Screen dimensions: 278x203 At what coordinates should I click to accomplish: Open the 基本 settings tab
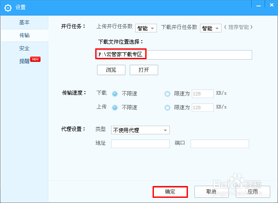(24, 22)
